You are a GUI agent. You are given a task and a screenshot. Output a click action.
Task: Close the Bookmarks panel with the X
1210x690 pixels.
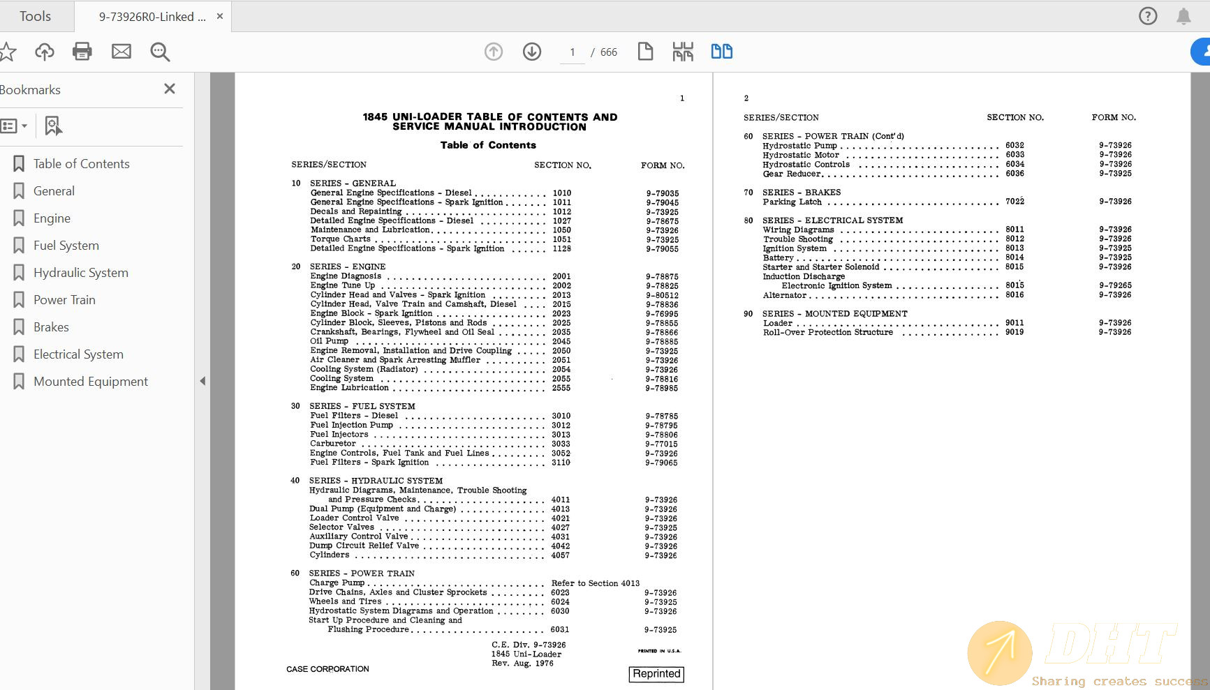click(169, 89)
